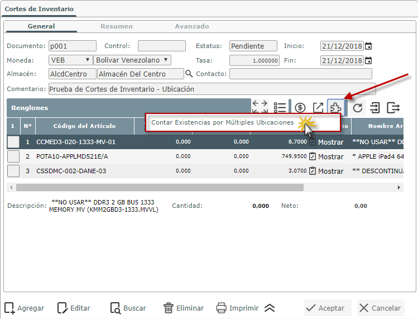Click the magnifier search icon beside Almacén
The image size is (418, 319).
pos(189,74)
